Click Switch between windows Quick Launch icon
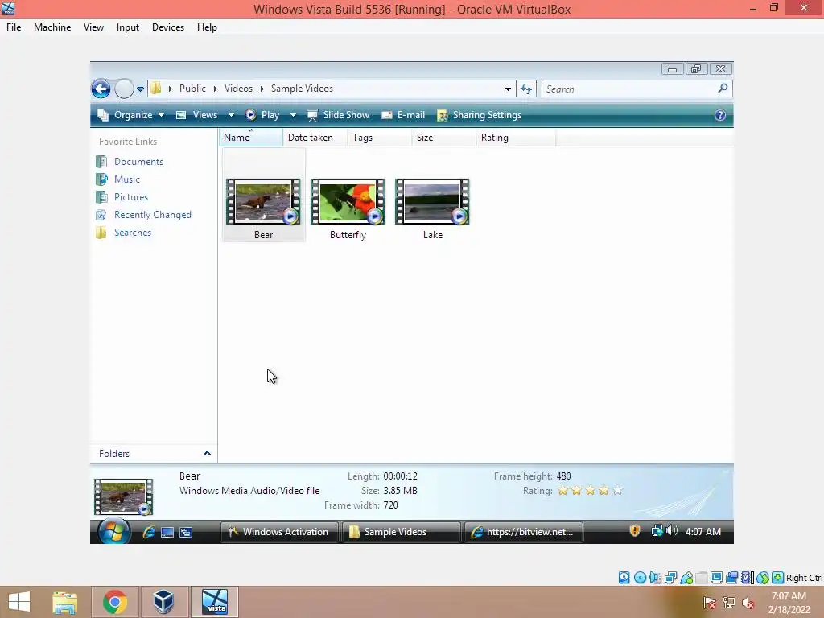The height and width of the screenshot is (618, 824). pyautogui.click(x=186, y=533)
